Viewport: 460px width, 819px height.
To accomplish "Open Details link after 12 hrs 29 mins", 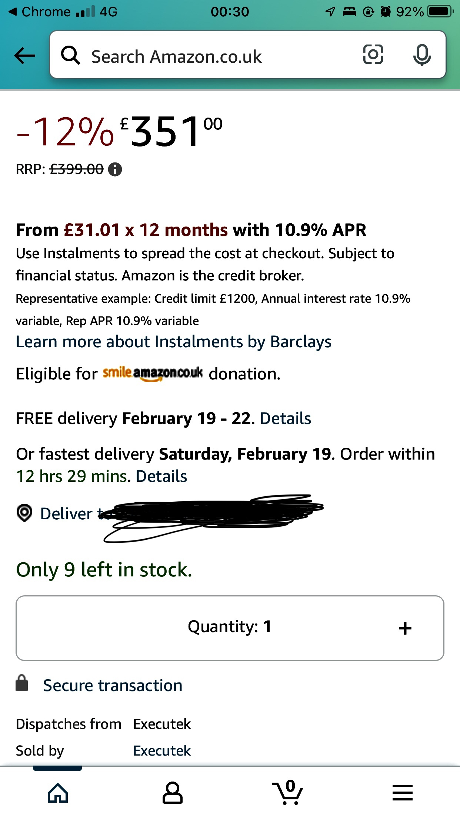I will click(161, 476).
